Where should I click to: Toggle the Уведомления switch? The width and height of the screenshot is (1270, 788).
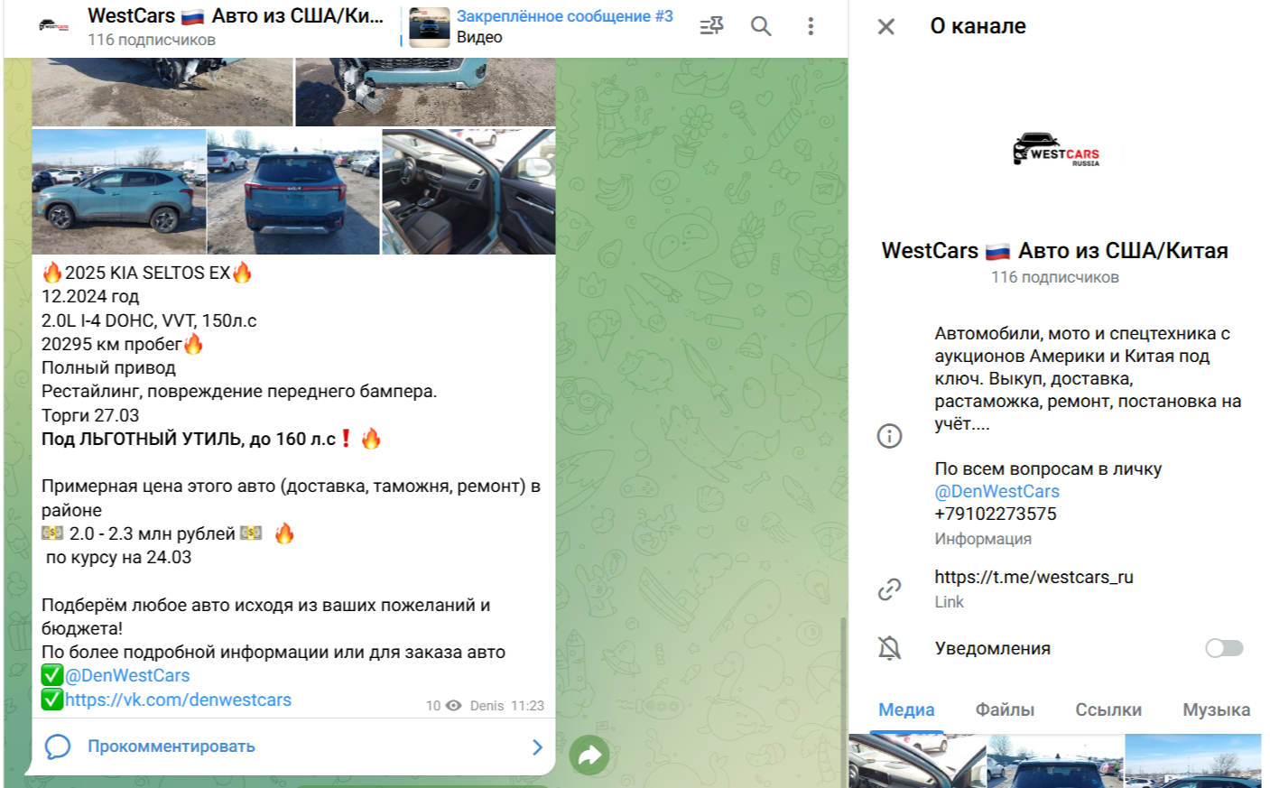click(x=1224, y=648)
